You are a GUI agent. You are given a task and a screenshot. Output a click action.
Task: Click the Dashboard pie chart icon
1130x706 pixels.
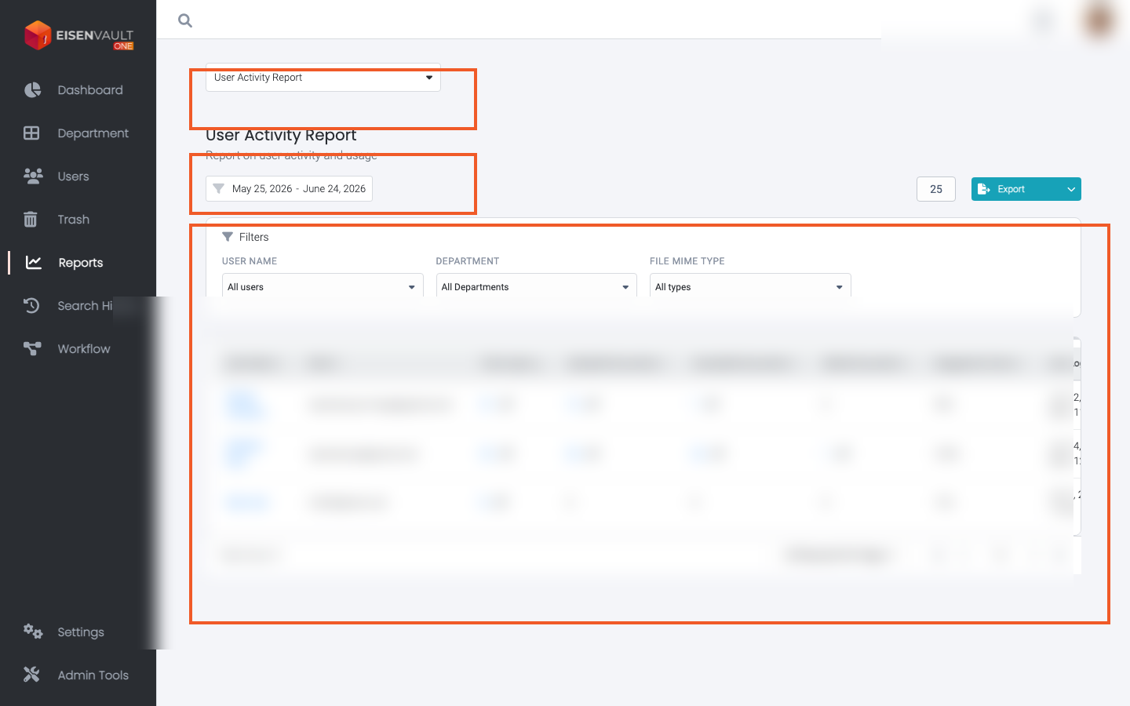click(32, 90)
